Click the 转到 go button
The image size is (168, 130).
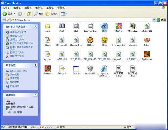[x=161, y=20]
